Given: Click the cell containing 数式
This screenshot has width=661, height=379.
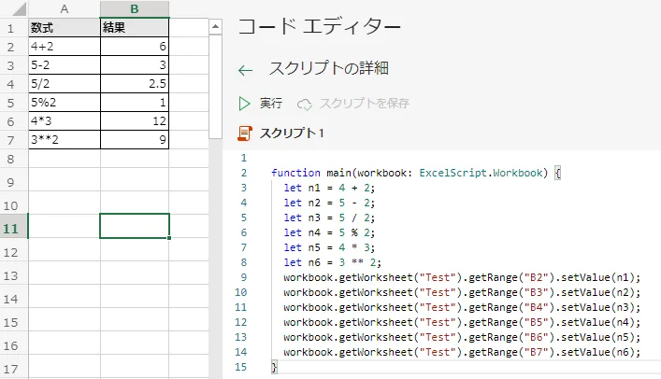Looking at the screenshot, I should 64,27.
